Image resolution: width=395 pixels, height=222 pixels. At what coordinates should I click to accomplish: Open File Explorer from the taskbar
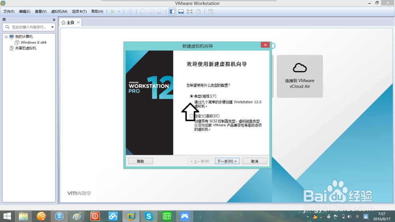coord(23,216)
